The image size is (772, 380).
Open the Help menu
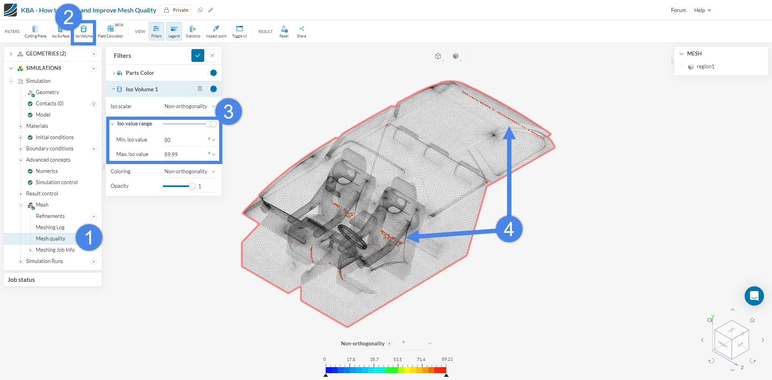pos(702,10)
